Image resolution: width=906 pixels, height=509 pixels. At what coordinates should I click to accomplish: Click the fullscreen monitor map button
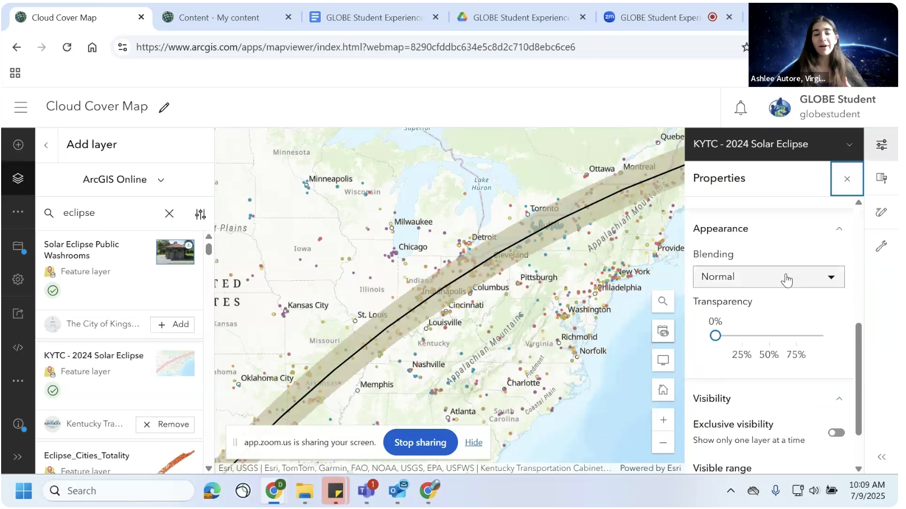[x=663, y=360]
